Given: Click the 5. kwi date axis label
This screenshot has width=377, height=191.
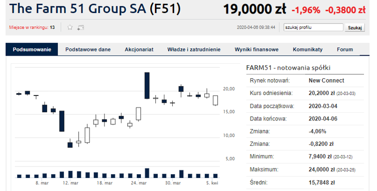Looking at the screenshot, I should pos(212,183).
